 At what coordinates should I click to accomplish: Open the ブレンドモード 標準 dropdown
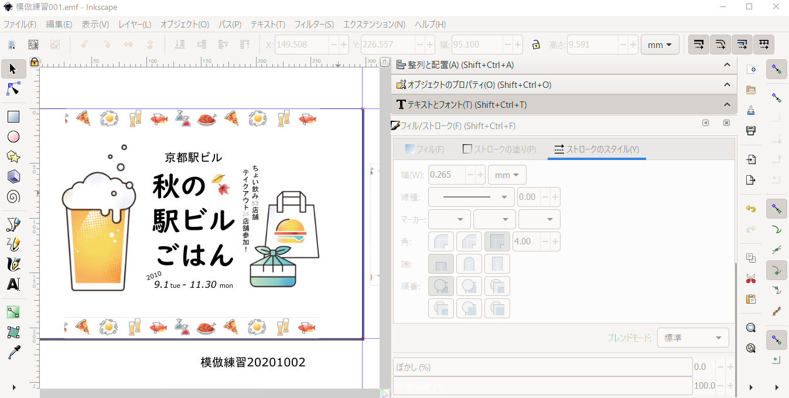[693, 338]
